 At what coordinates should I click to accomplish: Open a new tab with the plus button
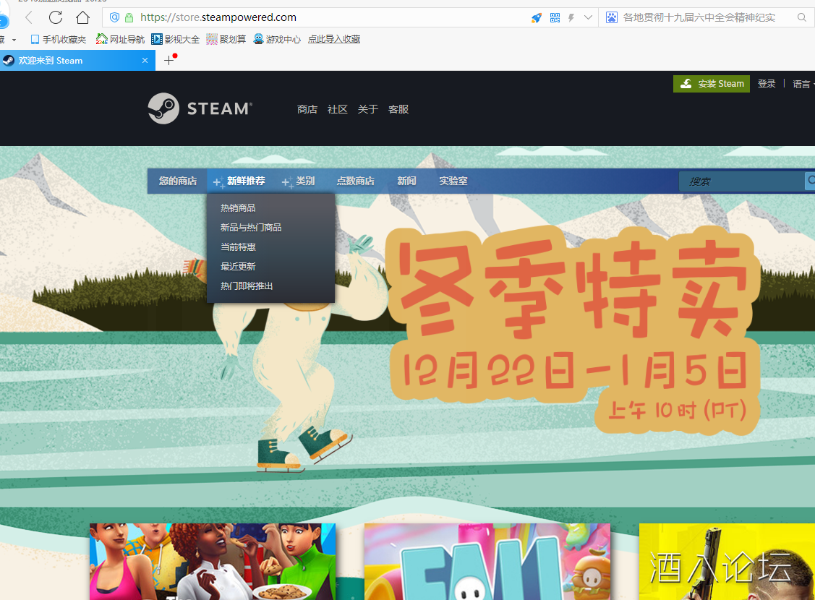169,61
